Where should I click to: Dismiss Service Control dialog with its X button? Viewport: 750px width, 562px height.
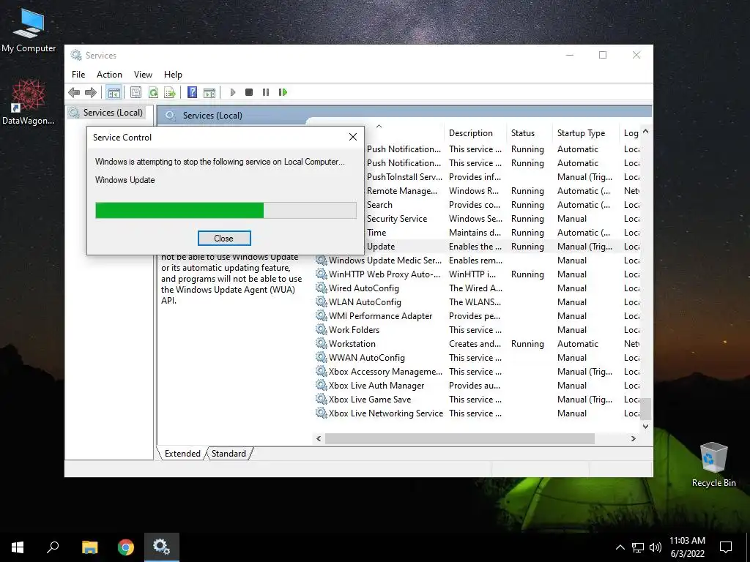point(353,137)
